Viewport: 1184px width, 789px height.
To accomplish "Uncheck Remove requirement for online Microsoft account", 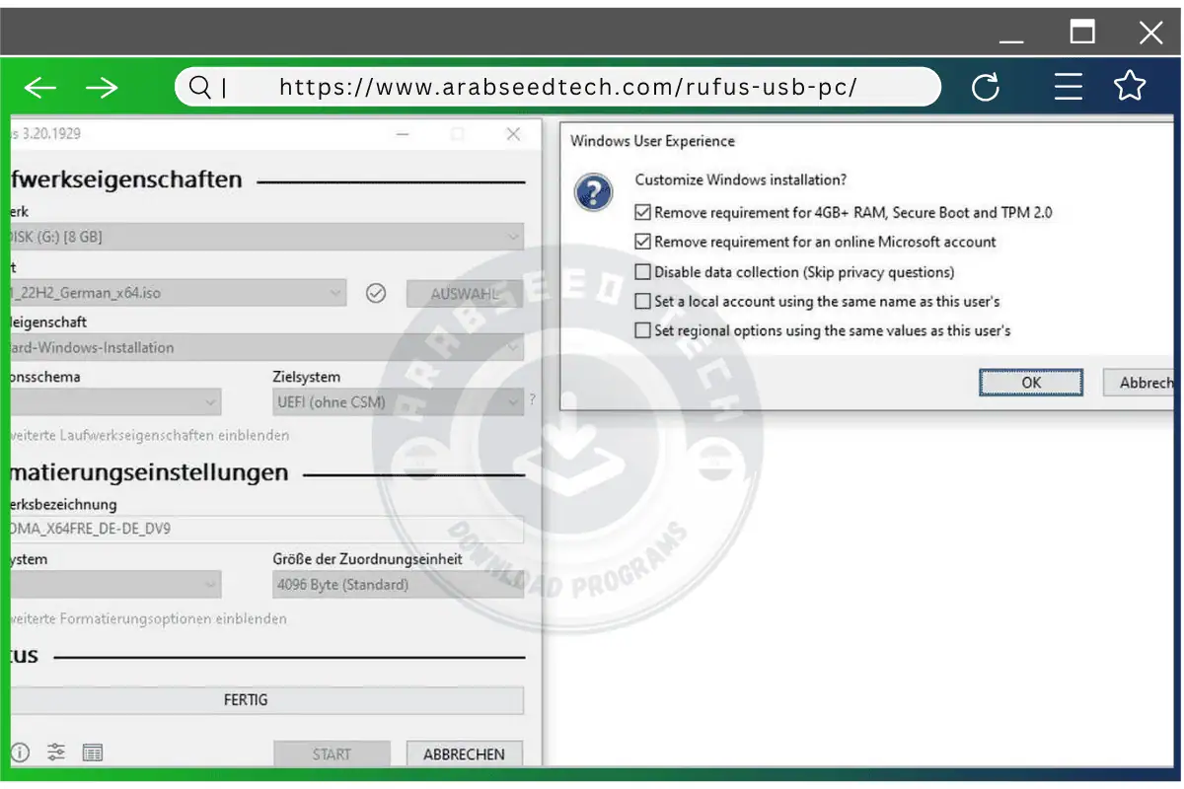I will pyautogui.click(x=643, y=243).
